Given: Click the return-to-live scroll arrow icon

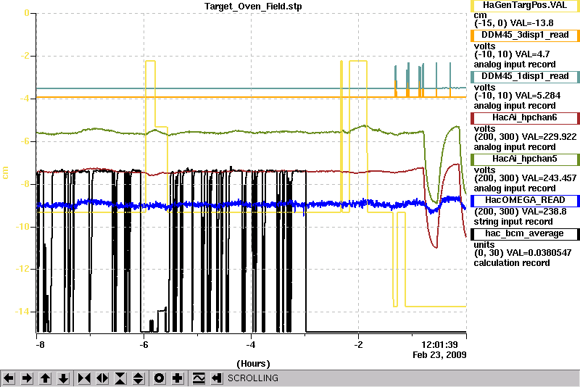Looking at the screenshot, I should [217, 378].
